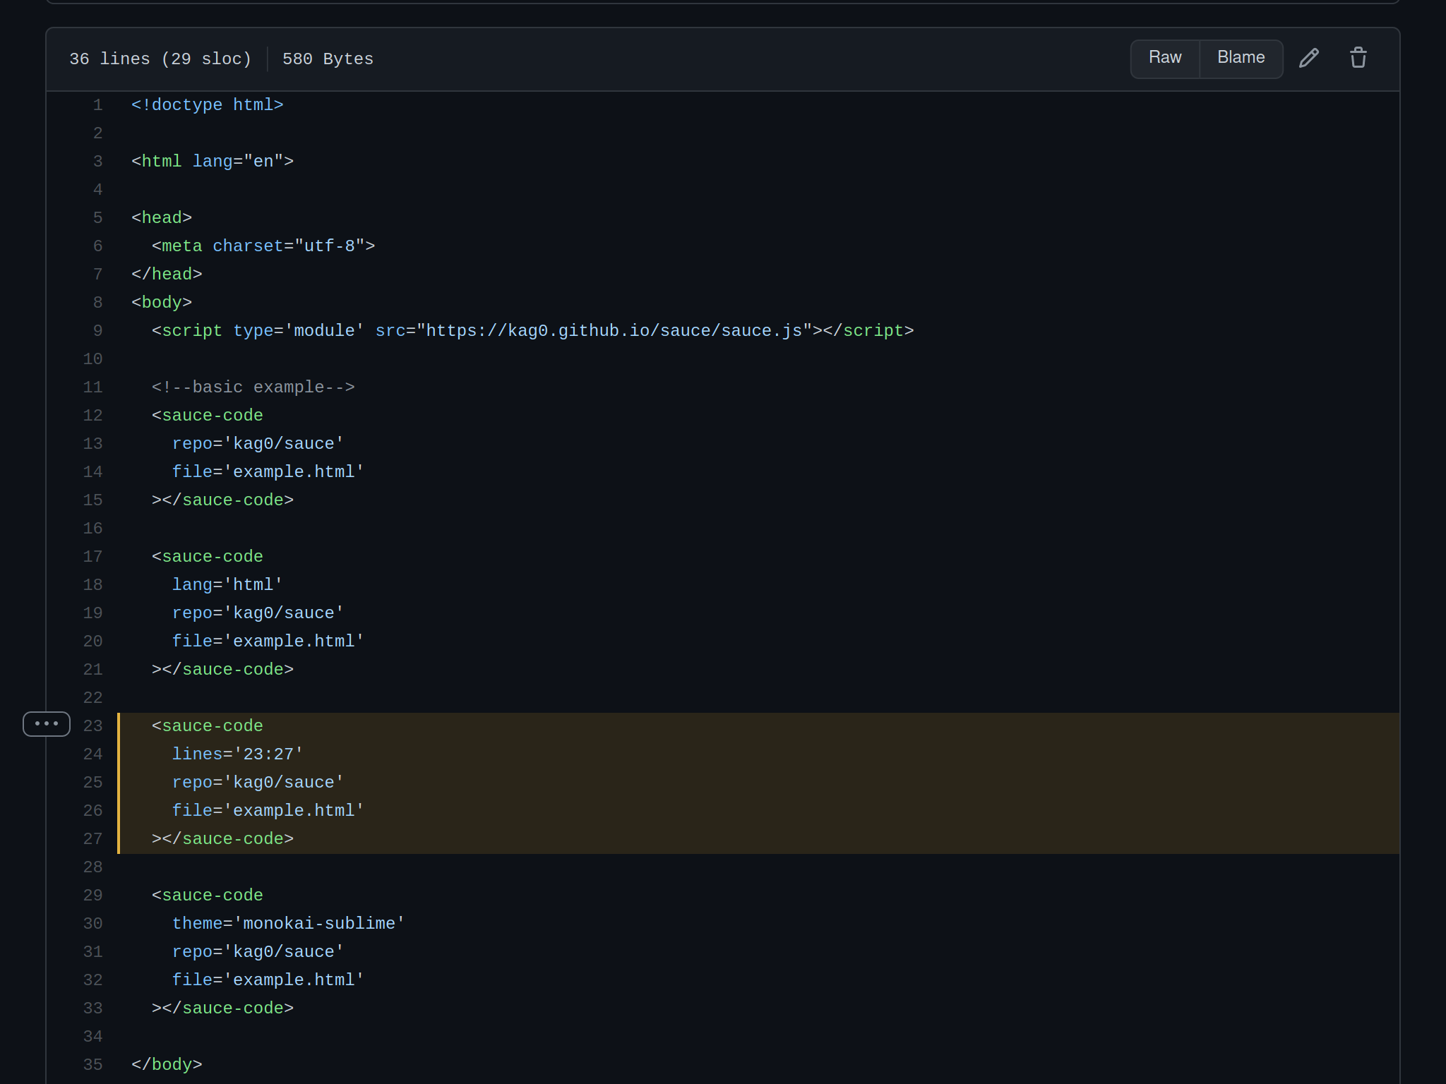Click the sauce.js URL in script tag
The width and height of the screenshot is (1446, 1084).
(614, 331)
